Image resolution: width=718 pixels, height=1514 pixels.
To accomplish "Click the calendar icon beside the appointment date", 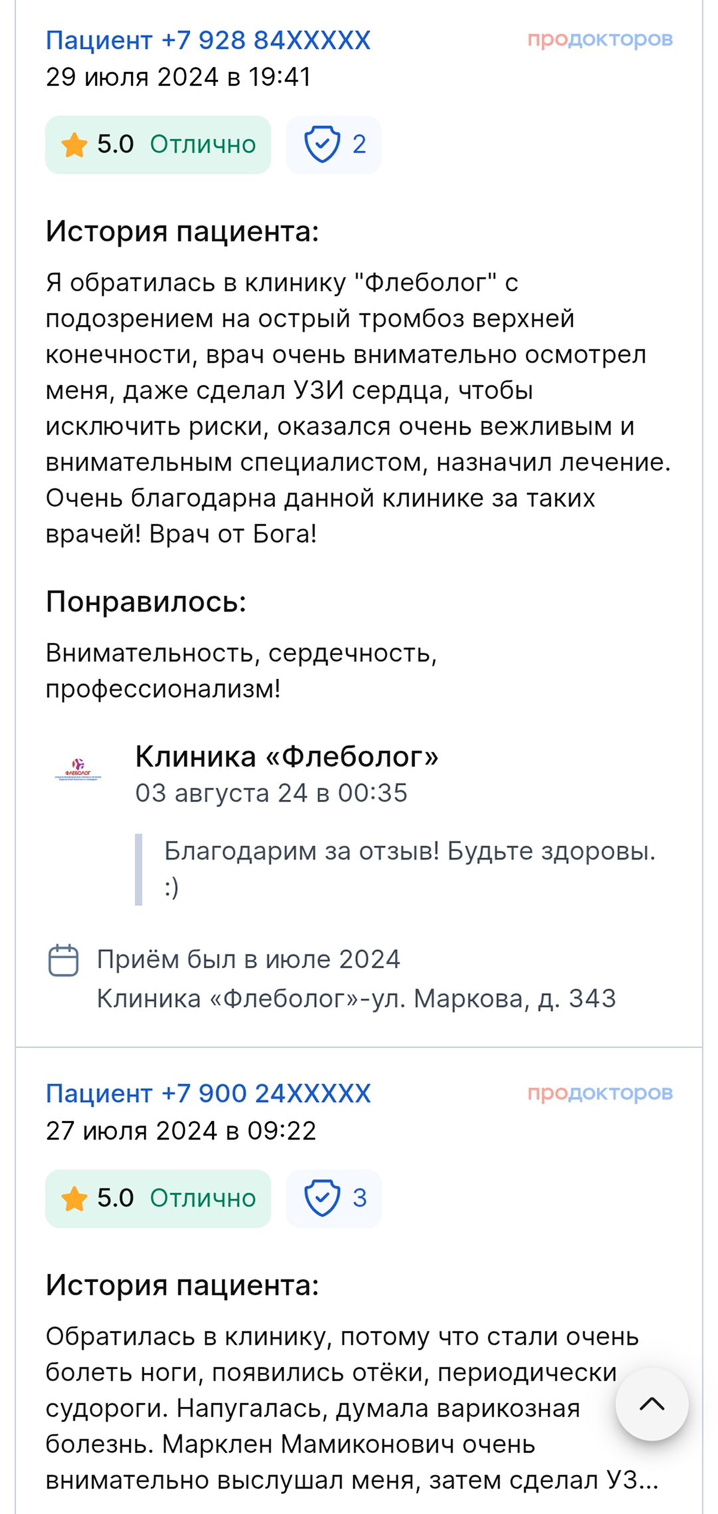I will 63,960.
